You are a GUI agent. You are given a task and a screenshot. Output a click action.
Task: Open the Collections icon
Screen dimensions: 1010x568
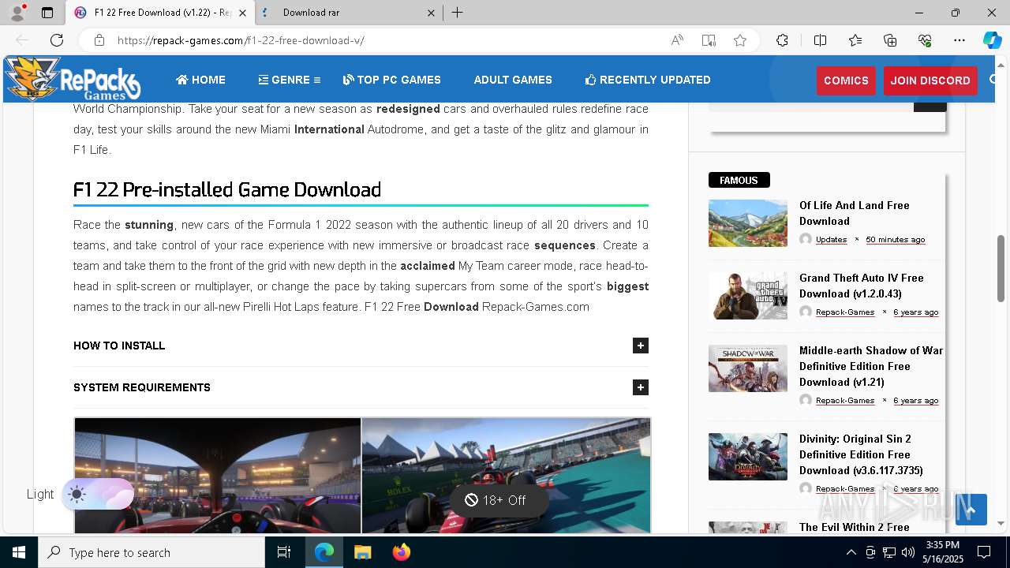[890, 40]
